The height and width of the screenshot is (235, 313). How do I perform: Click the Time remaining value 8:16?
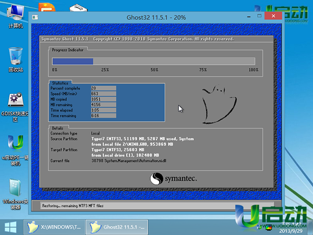click(103, 115)
